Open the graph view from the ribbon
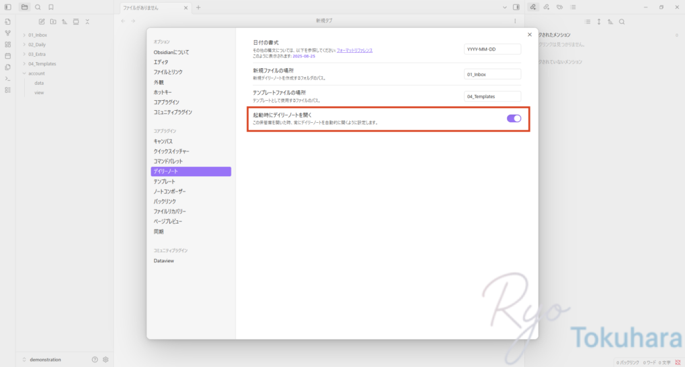 click(7, 33)
